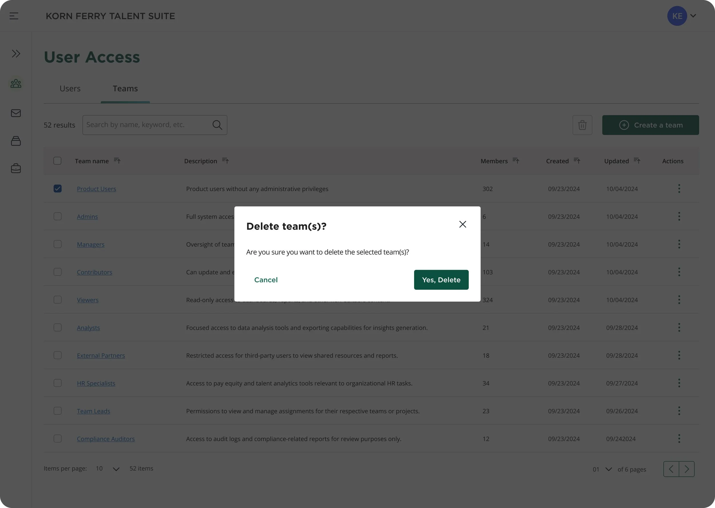Open the KE profile dropdown arrow
This screenshot has width=715, height=508.
(693, 16)
